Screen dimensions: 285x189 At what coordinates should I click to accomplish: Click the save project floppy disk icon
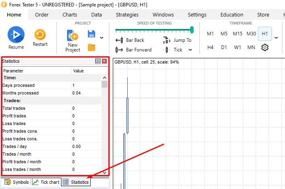[x=92, y=34]
